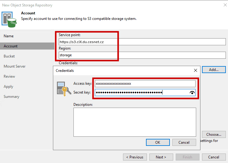
Task: Close the New Object Storage Repository window
Action: point(225,5)
